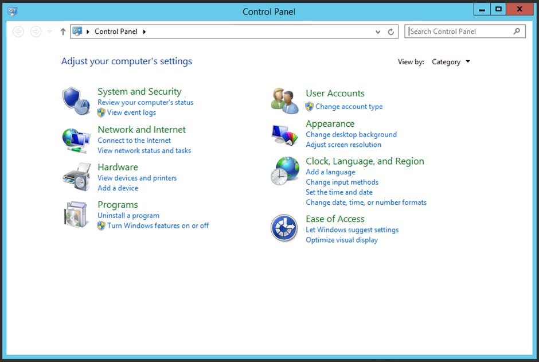The height and width of the screenshot is (362, 539).
Task: Click the window icon in title bar
Action: point(13,11)
